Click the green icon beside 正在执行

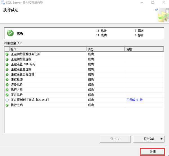tap(7, 95)
